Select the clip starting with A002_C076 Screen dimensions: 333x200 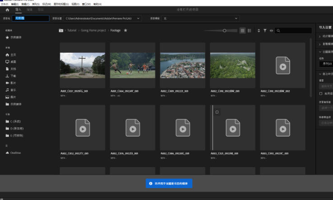click(133, 127)
